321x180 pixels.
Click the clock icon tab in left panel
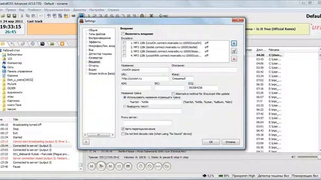33,43
